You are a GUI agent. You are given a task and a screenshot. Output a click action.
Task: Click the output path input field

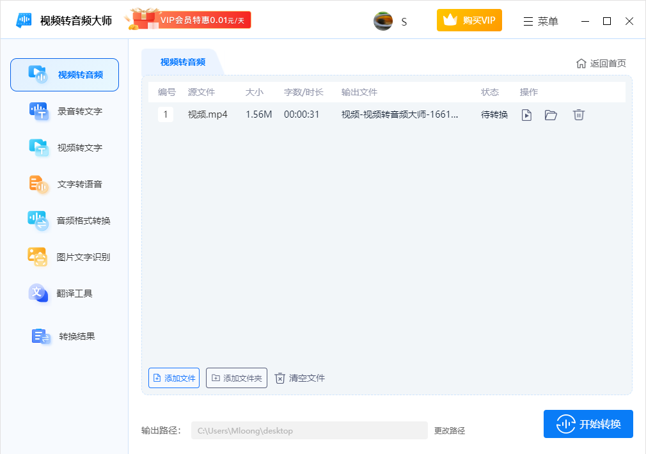310,430
